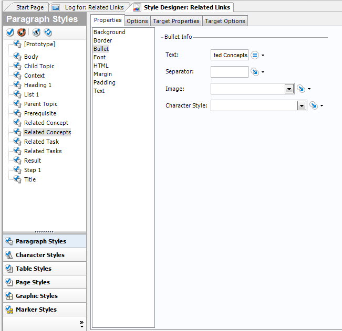Select the Font property category

99,57
